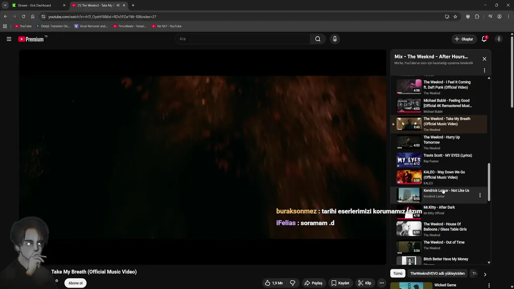Play KALEO - Way Down We Go
Image resolution: width=514 pixels, height=289 pixels.
coord(439,177)
